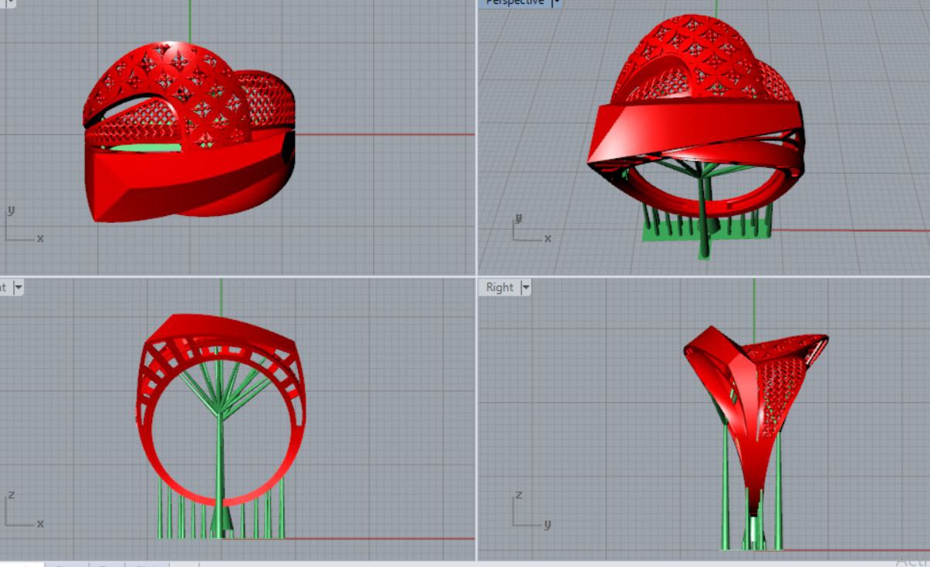Screen dimensions: 930x567
Task: Click the y-z axis icon in Right viewport
Action: [529, 511]
